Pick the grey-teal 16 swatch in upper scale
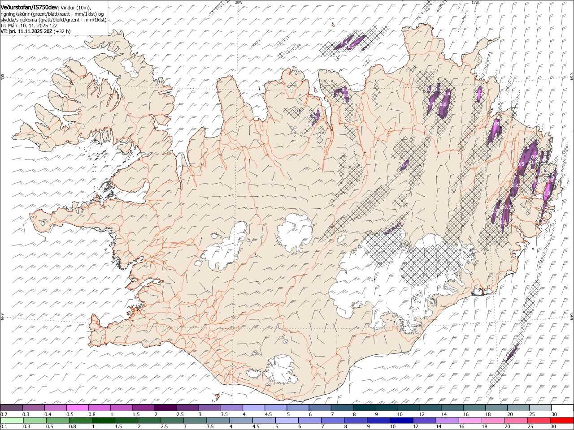Image resolution: width=574 pixels, height=430 pixels. pyautogui.click(x=474, y=408)
